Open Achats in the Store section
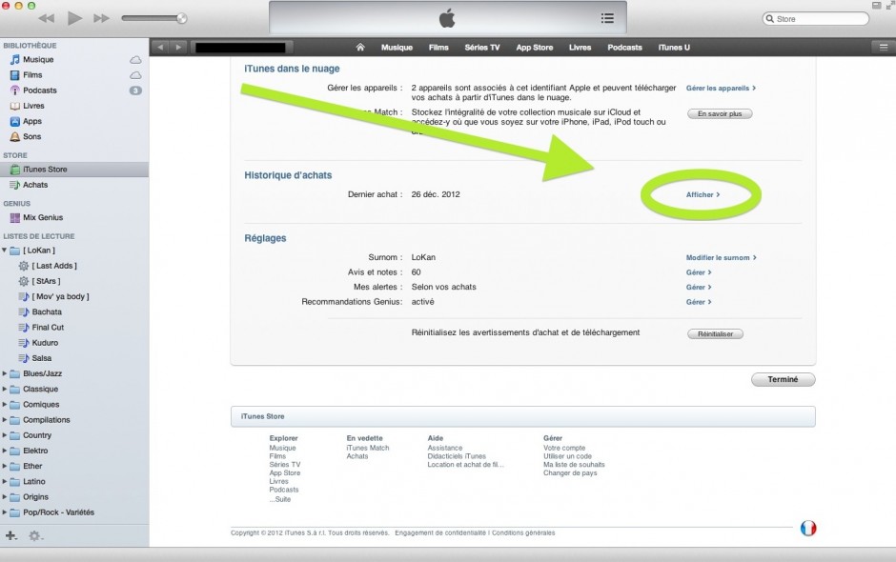This screenshot has height=562, width=896. [x=35, y=185]
